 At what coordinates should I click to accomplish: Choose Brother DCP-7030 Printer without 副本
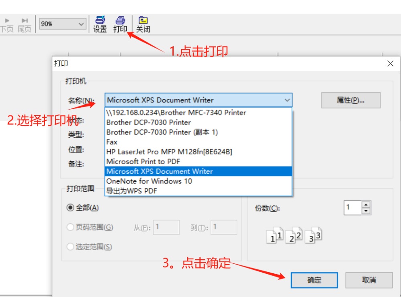click(x=198, y=122)
